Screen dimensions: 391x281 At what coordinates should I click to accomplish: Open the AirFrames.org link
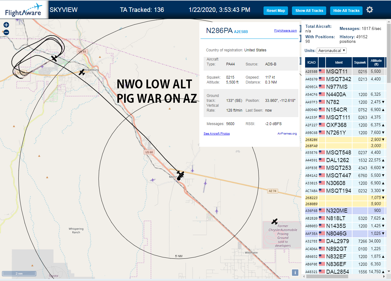coord(287,134)
